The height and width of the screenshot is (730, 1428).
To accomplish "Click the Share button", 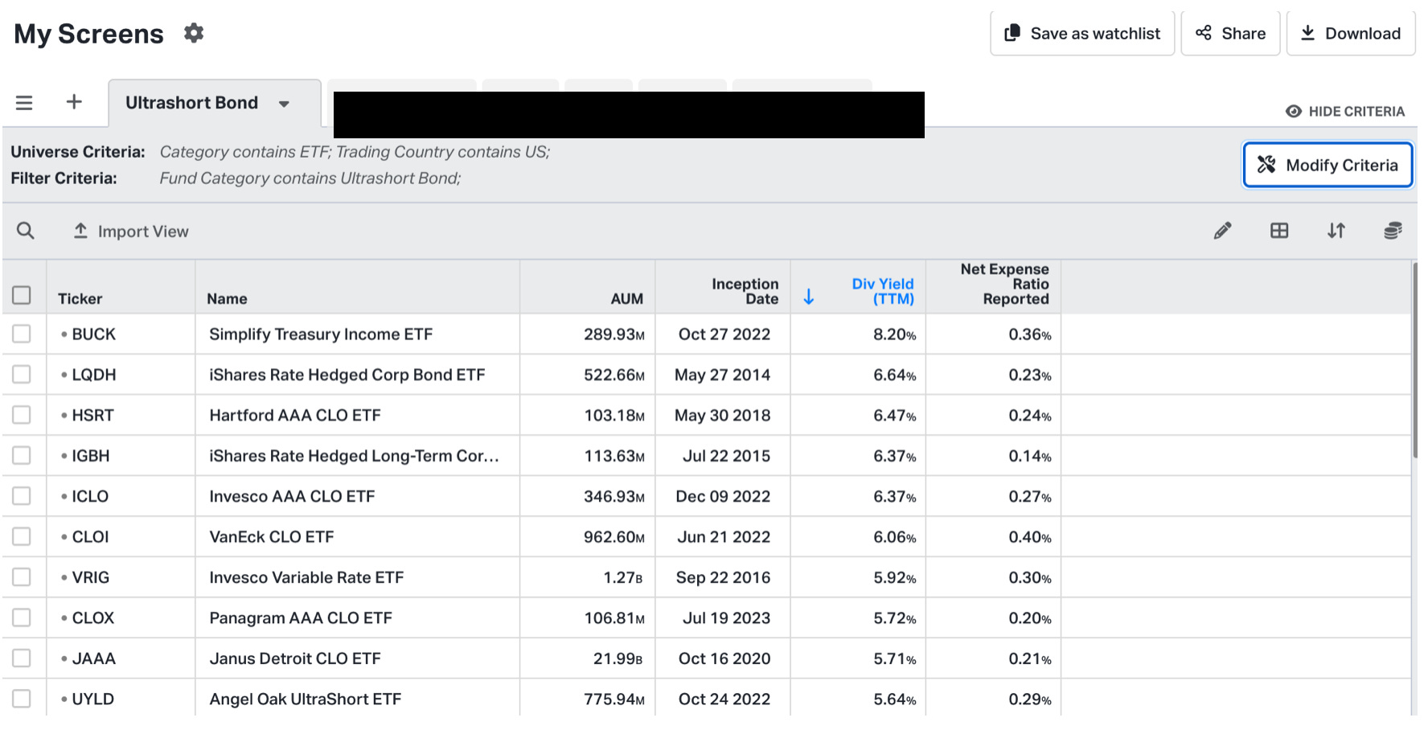I will (x=1230, y=33).
